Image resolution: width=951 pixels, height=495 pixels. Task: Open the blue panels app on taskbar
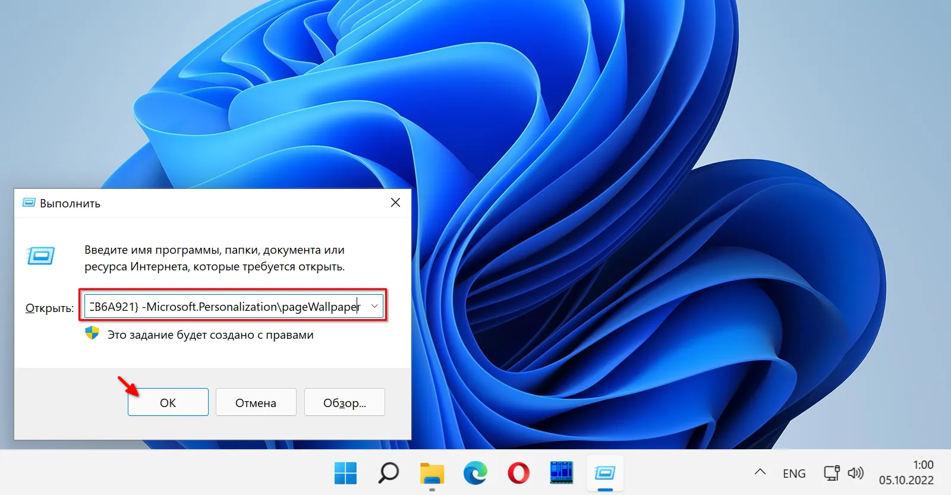pos(562,473)
